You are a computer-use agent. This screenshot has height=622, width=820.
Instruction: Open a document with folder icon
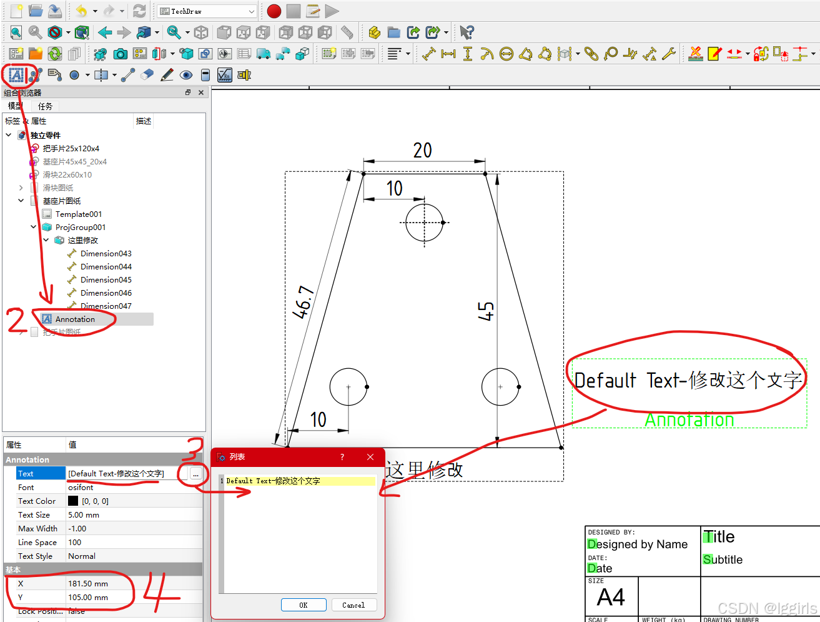click(36, 11)
